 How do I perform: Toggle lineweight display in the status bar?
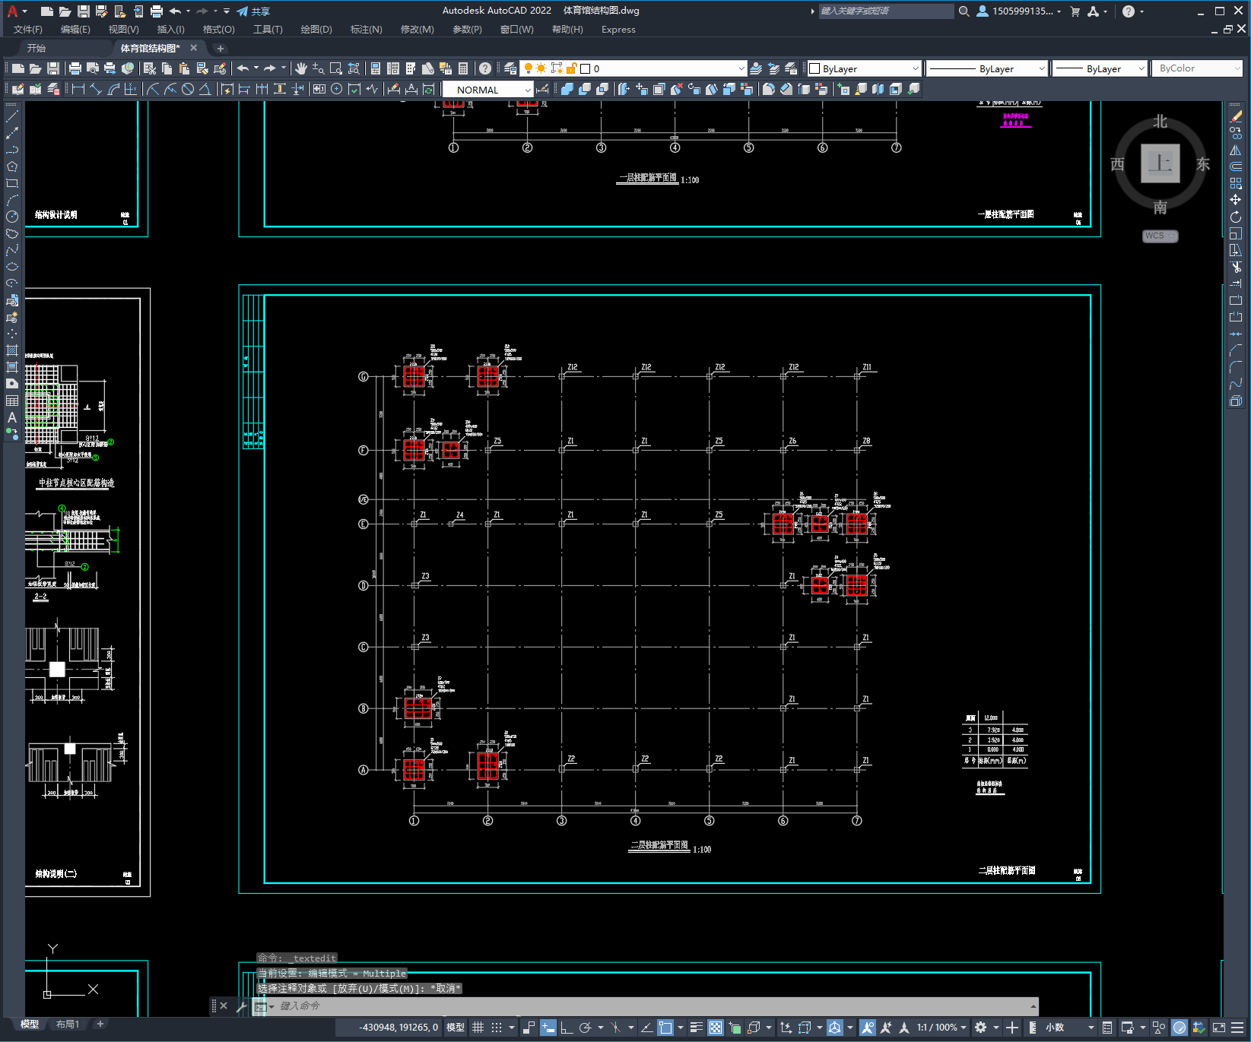(x=696, y=1028)
